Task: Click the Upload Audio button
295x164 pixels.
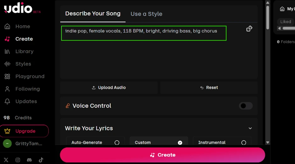Action: click(x=109, y=87)
